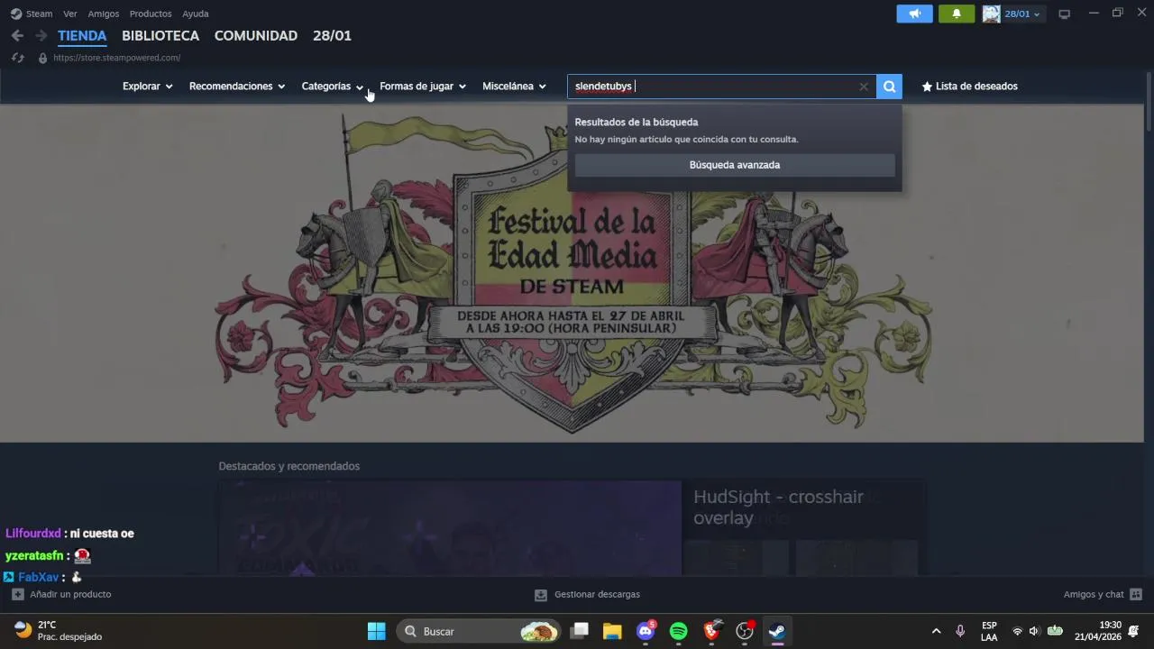Click the download icon beside Gestionar descargas

[x=541, y=595]
